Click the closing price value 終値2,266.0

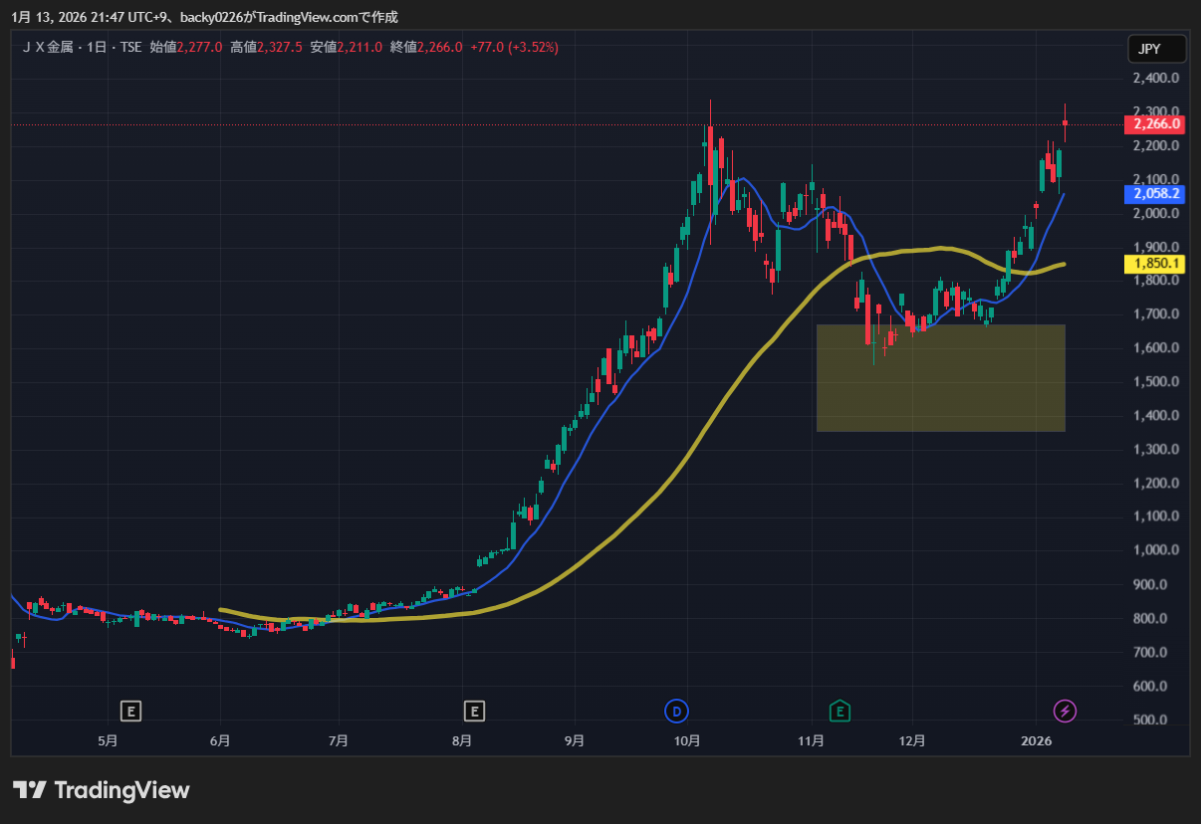click(x=426, y=47)
